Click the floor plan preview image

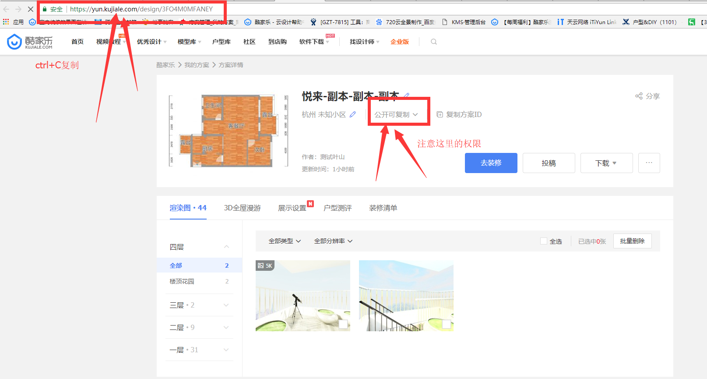tap(229, 131)
